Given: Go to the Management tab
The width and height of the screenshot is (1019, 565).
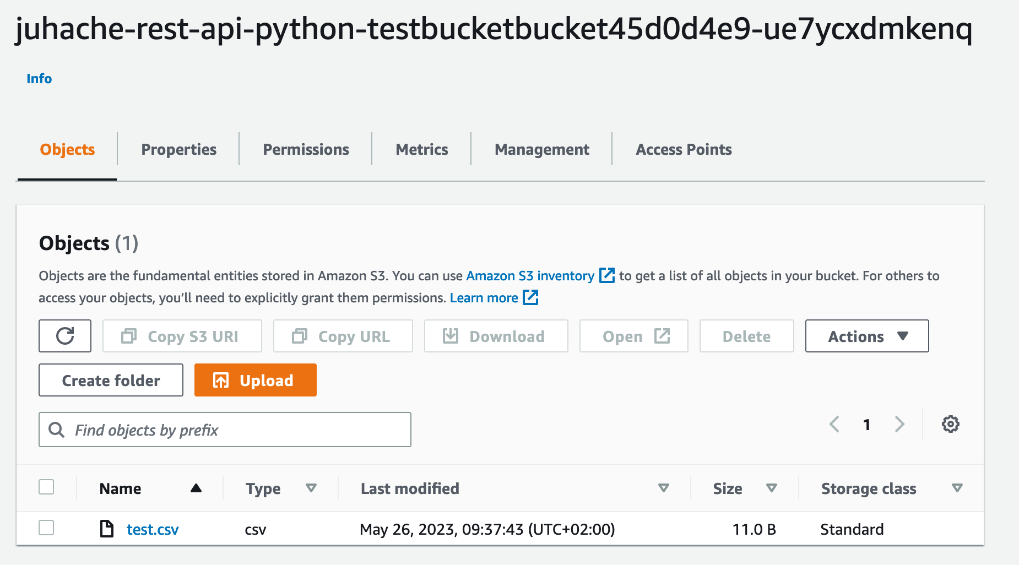Looking at the screenshot, I should pyautogui.click(x=542, y=150).
